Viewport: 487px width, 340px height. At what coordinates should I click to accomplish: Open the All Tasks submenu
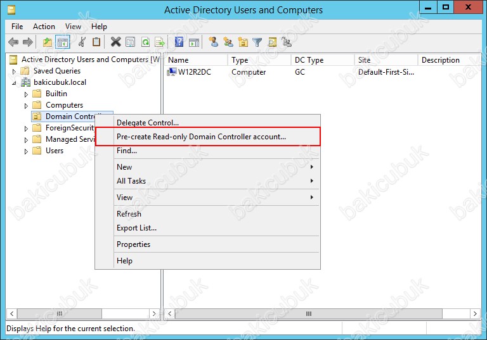[208, 181]
